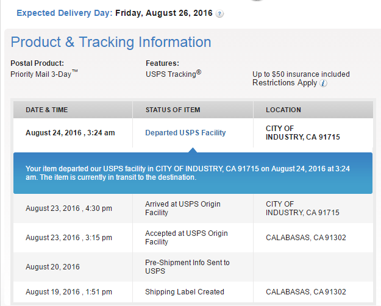Click the Up to $50 insurance included text
Viewport: 381px width, 306px height.
coord(301,74)
